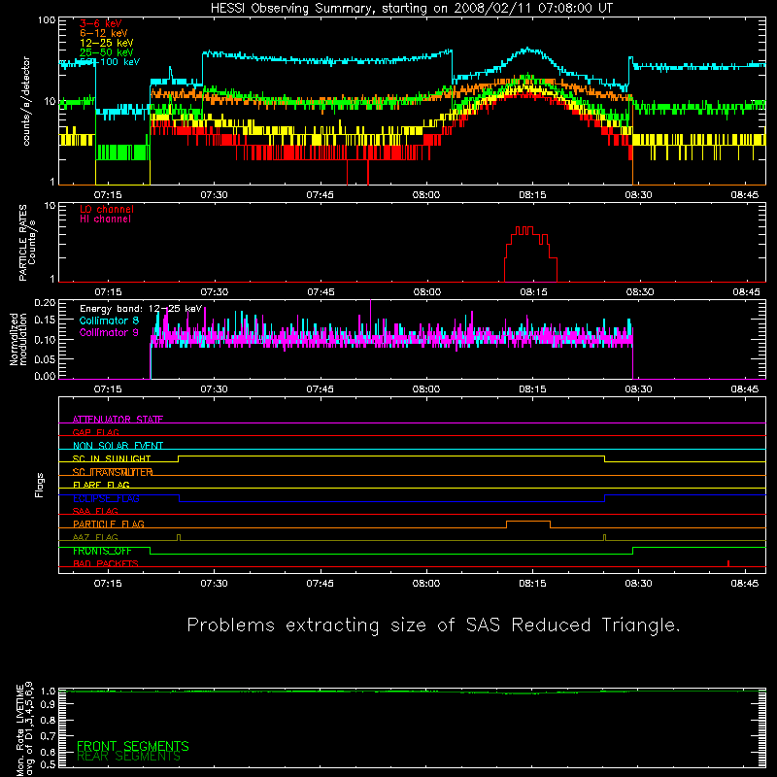Select the green 25-50 keV legend label
This screenshot has height=777, width=777.
(107, 52)
